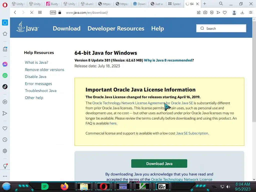This screenshot has width=256, height=192.
Task: Open Disable Java link
Action: (x=35, y=77)
